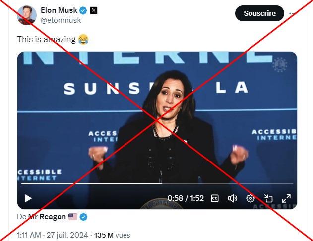Open the Elon Musk display name link

[59, 10]
